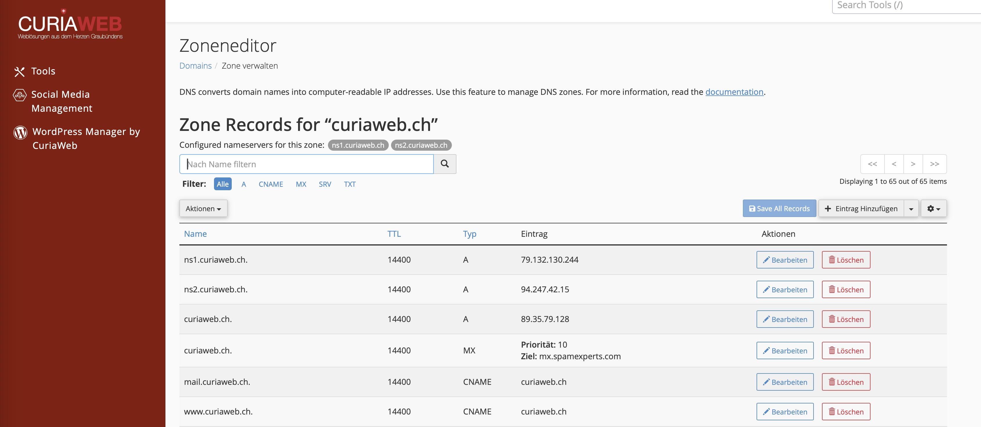Open WordPress Manager by CuriaWeb
Image resolution: width=981 pixels, height=427 pixels.
coord(76,139)
